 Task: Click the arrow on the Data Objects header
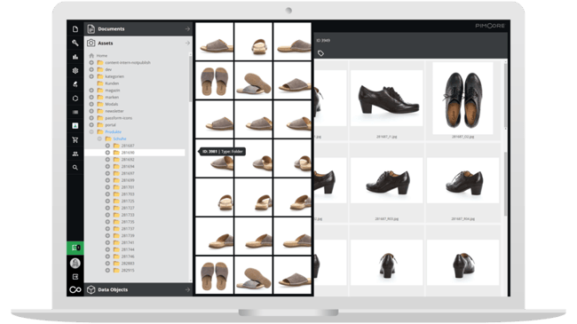point(187,289)
